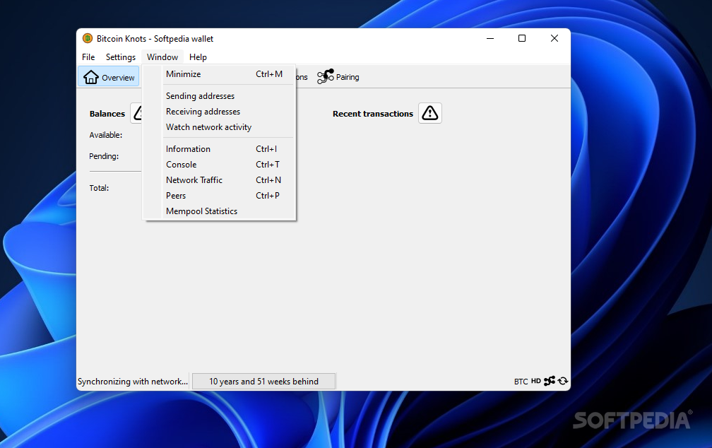712x448 pixels.
Task: Click the Balances out-of-sync warning icon
Action: [138, 113]
